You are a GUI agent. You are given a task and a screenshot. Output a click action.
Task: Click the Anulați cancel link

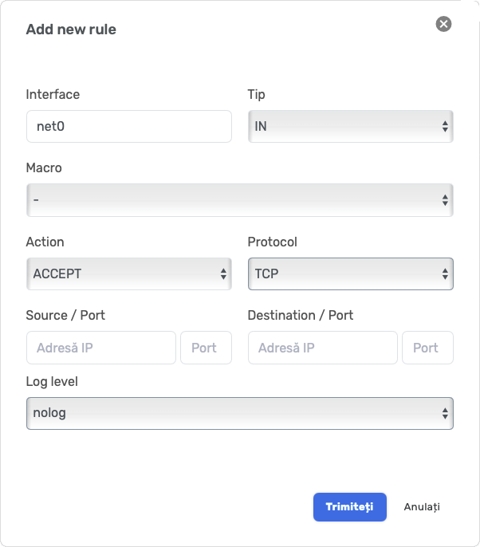pos(422,507)
